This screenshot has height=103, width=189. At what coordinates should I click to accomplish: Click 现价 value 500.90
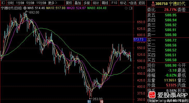coord(171,65)
